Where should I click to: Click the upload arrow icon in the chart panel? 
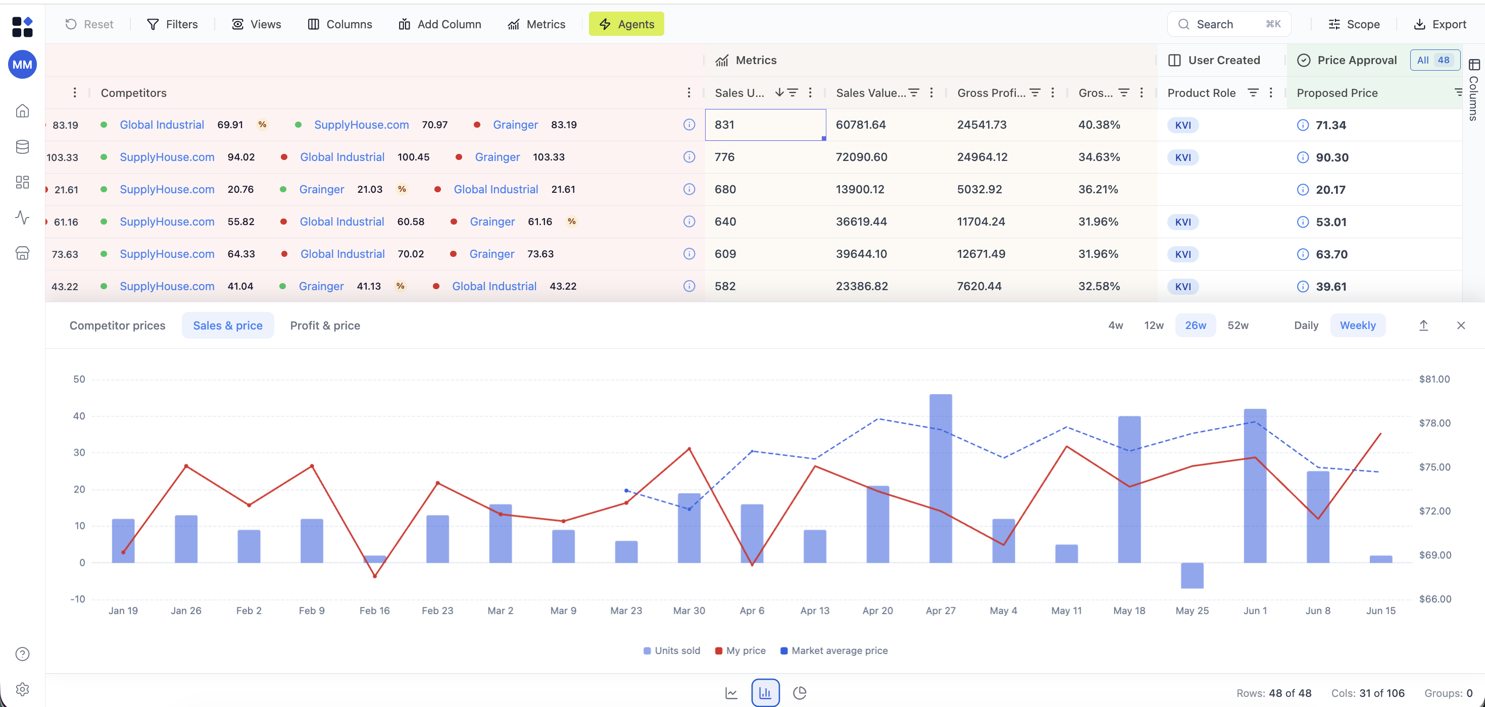tap(1423, 325)
